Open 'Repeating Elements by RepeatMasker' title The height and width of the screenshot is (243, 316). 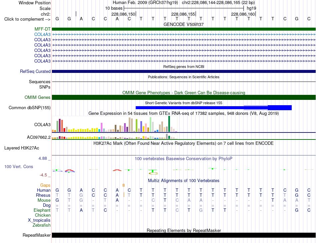184,230
